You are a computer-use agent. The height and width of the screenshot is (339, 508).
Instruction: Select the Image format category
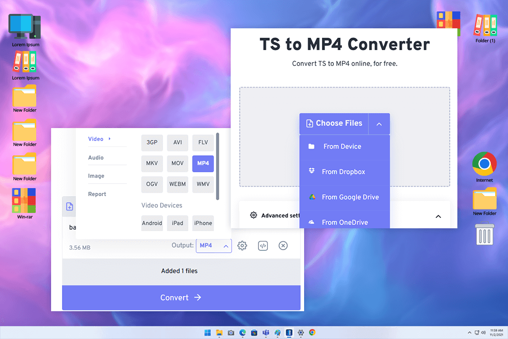[96, 176]
